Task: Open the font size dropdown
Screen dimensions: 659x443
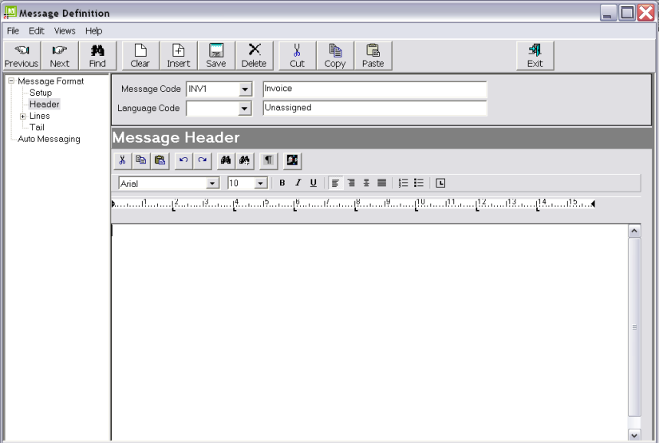Action: pos(261,184)
